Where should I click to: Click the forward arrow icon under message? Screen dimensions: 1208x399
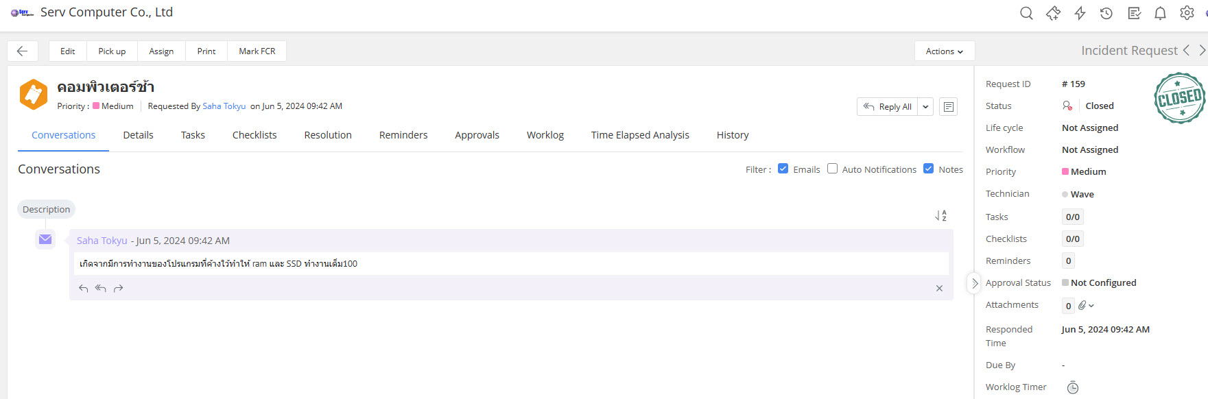[118, 289]
